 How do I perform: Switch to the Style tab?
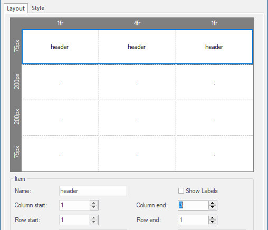coord(38,8)
